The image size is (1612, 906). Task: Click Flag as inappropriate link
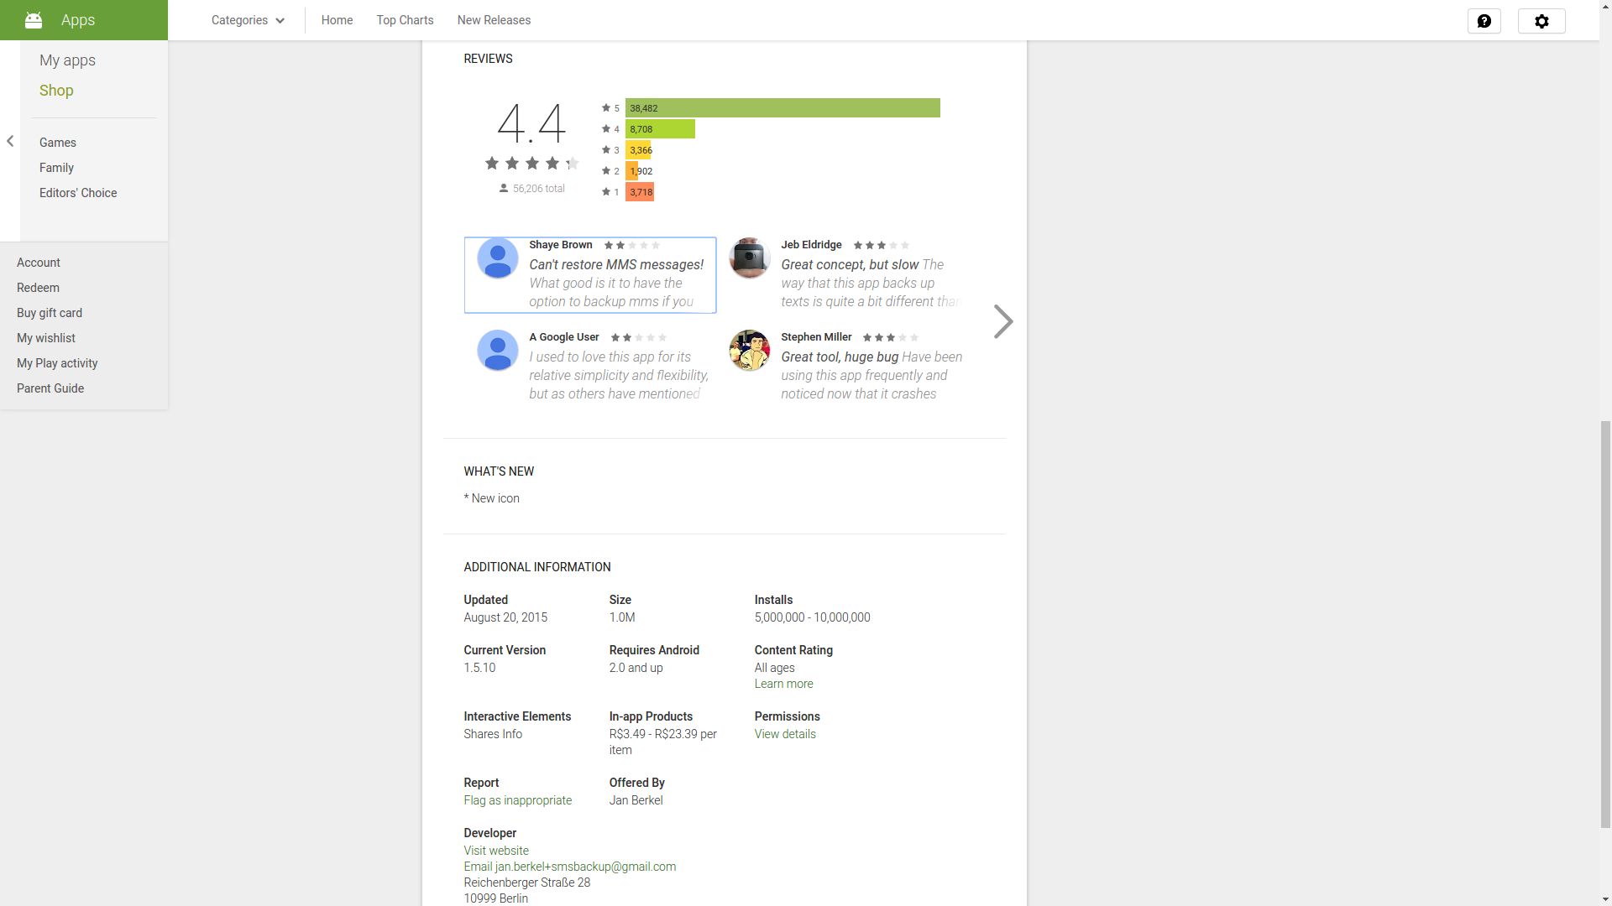517,800
